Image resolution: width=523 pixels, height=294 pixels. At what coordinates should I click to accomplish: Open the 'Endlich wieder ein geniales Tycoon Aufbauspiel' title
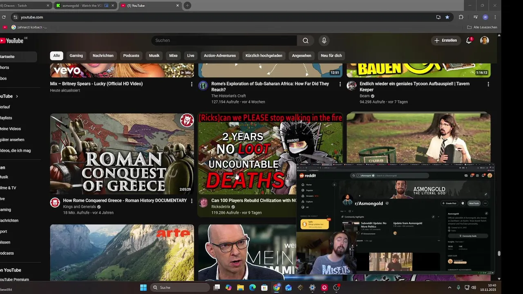click(x=414, y=87)
